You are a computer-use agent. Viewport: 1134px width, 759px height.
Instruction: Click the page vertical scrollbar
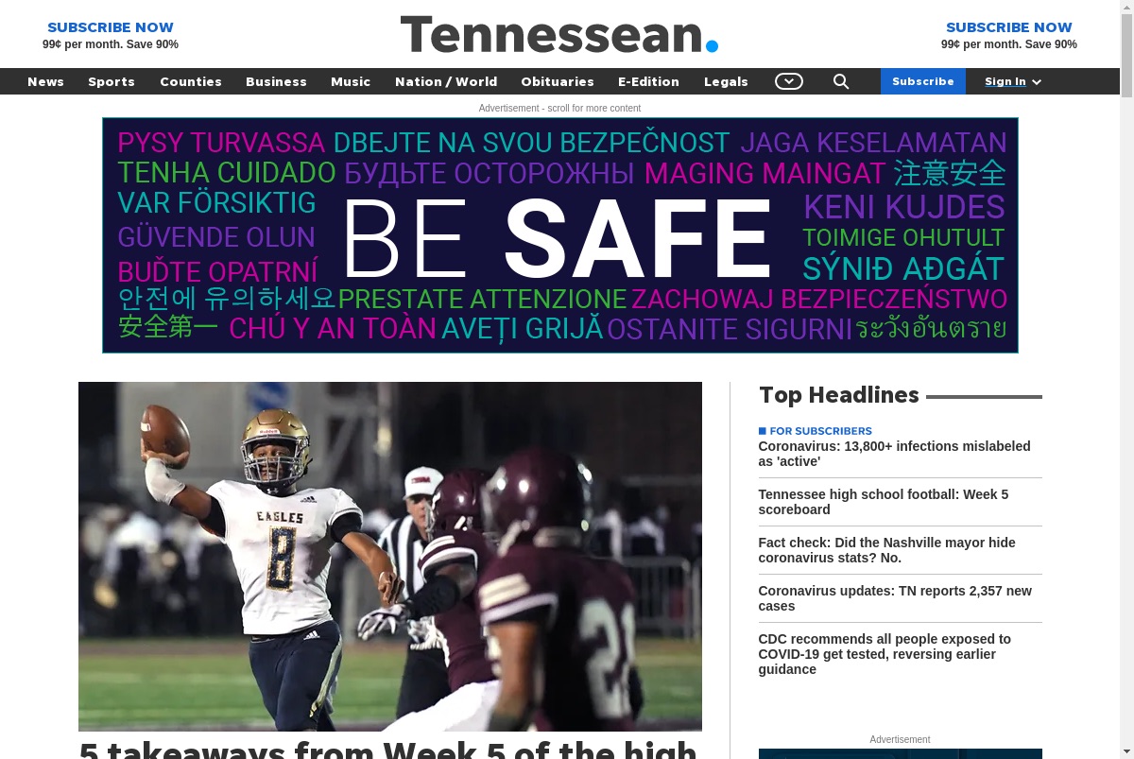click(1126, 379)
